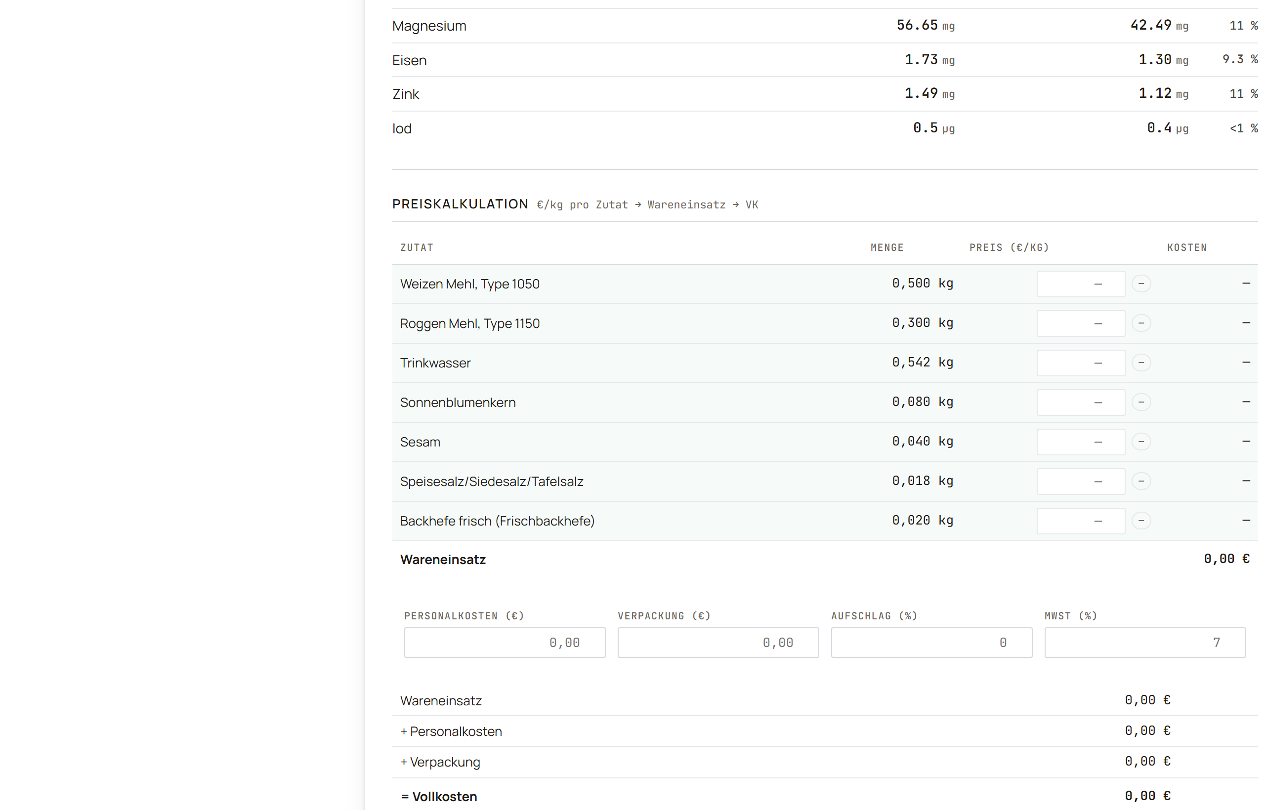This screenshot has width=1265, height=810.
Task: Click the 0,500 kg amount for Weizen Mehl
Action: [x=923, y=283]
